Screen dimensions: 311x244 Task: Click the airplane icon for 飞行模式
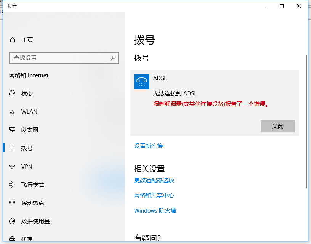pyautogui.click(x=12, y=185)
